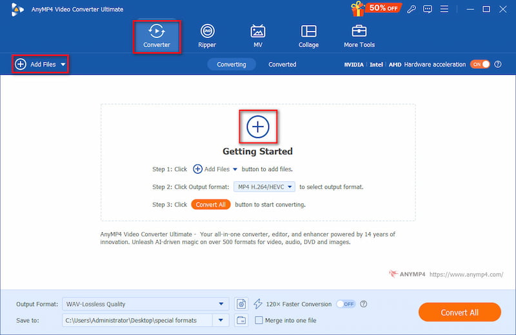Select the Converting sub-tab
516x335 pixels.
[x=232, y=65]
